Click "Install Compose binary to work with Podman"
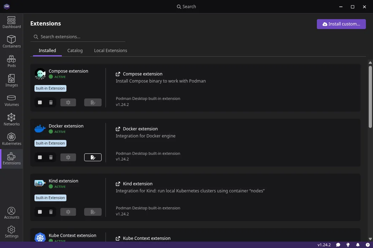Screen dimensions: 373x248 click(x=161, y=81)
